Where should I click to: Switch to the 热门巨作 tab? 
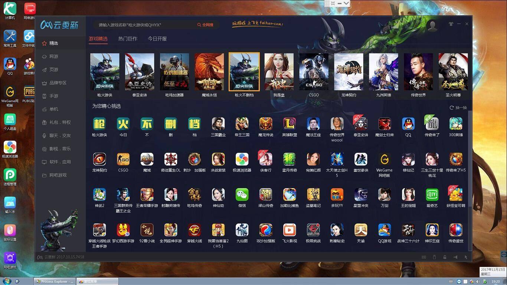coord(128,39)
